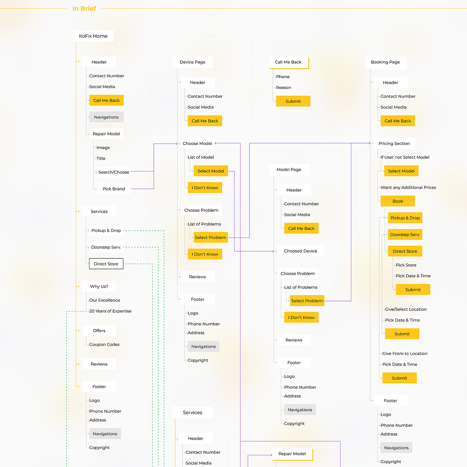
Task: Select Phone Number in Booking Page footer
Action: click(x=397, y=425)
